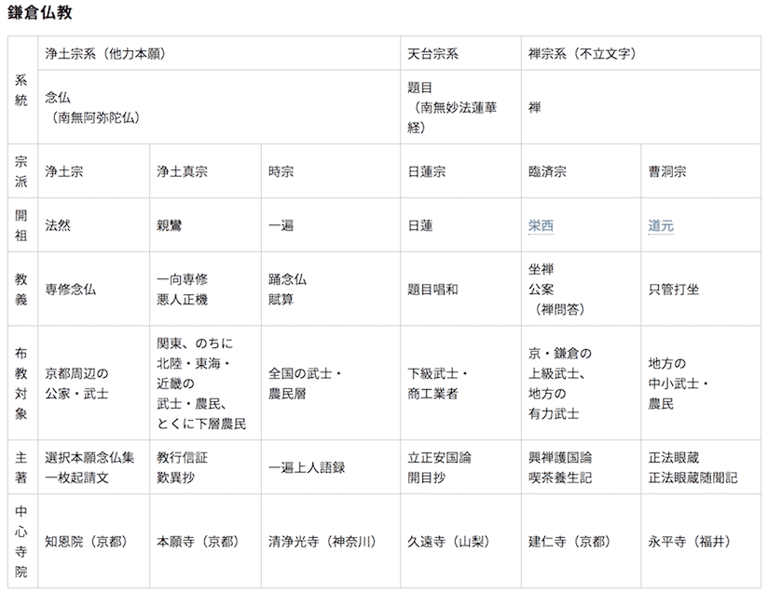
Task: Click the 布教対象 row header
Action: (x=22, y=384)
